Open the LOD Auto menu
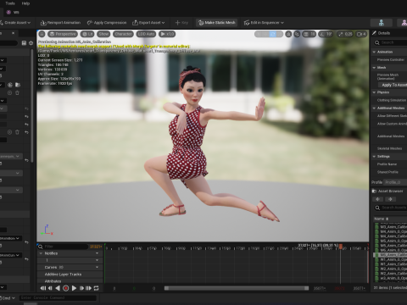Viewport: 407px width, 305px height. tap(146, 34)
